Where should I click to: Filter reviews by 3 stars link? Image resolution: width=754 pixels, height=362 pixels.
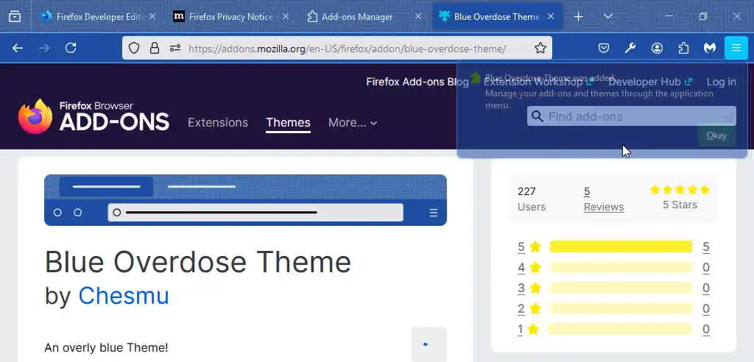529,288
